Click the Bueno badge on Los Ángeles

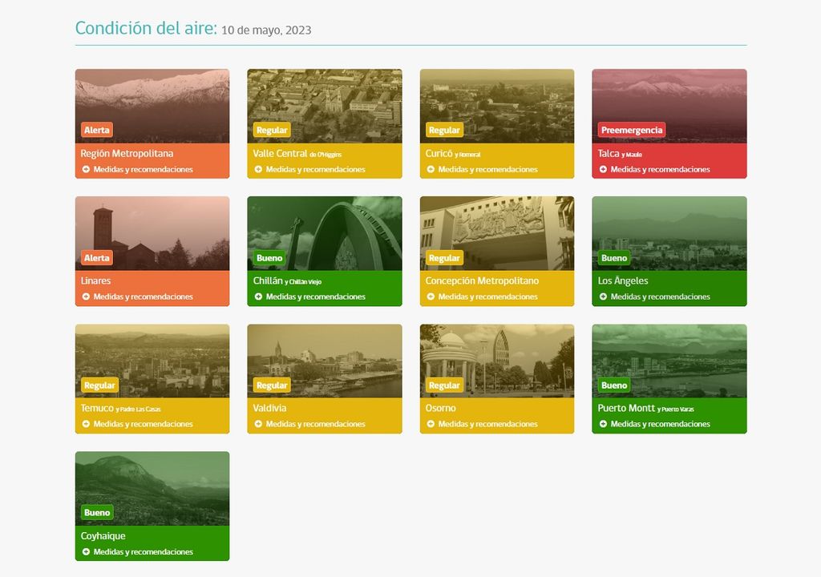[x=614, y=257]
